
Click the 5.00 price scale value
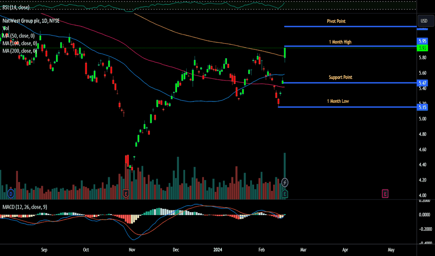click(x=422, y=119)
